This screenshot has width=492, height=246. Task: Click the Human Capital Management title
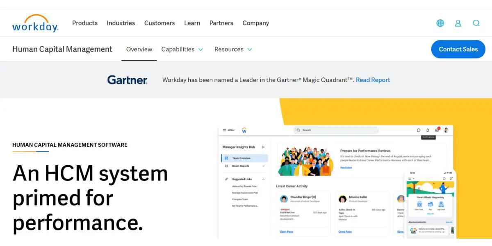[62, 49]
